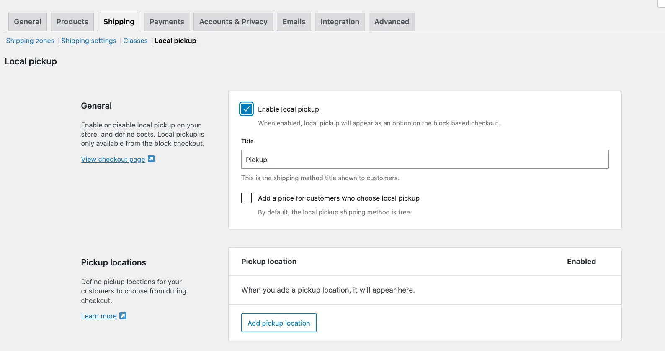This screenshot has height=351, width=665.
Task: Click the Pickup location column header
Action: click(269, 262)
